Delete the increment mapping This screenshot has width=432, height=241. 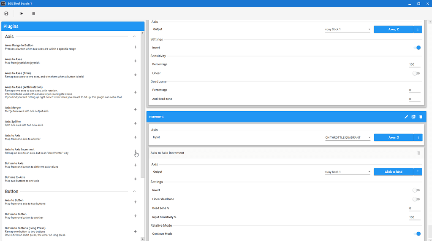click(x=421, y=117)
